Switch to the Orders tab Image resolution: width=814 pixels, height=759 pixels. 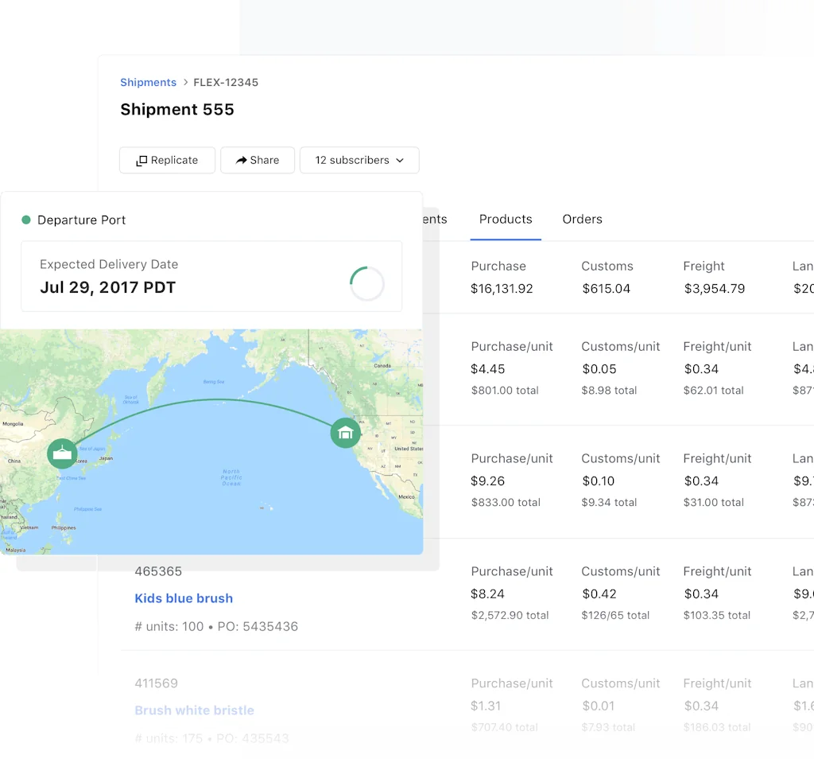click(582, 219)
